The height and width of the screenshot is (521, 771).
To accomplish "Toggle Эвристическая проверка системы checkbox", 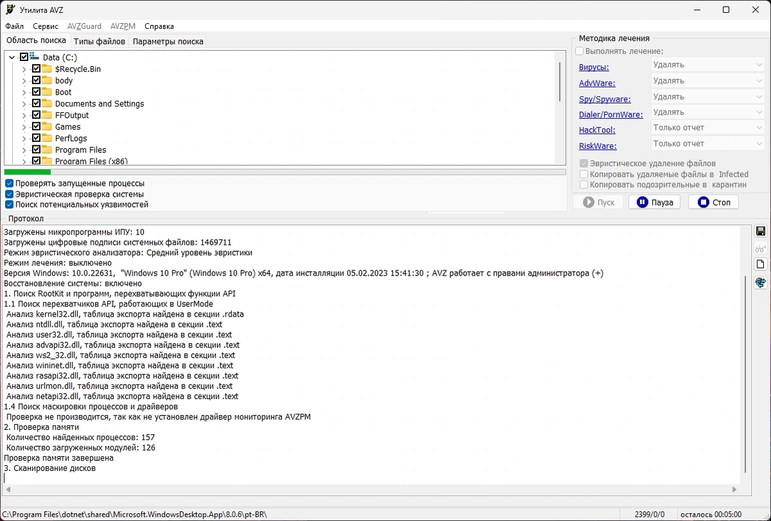I will tap(9, 194).
